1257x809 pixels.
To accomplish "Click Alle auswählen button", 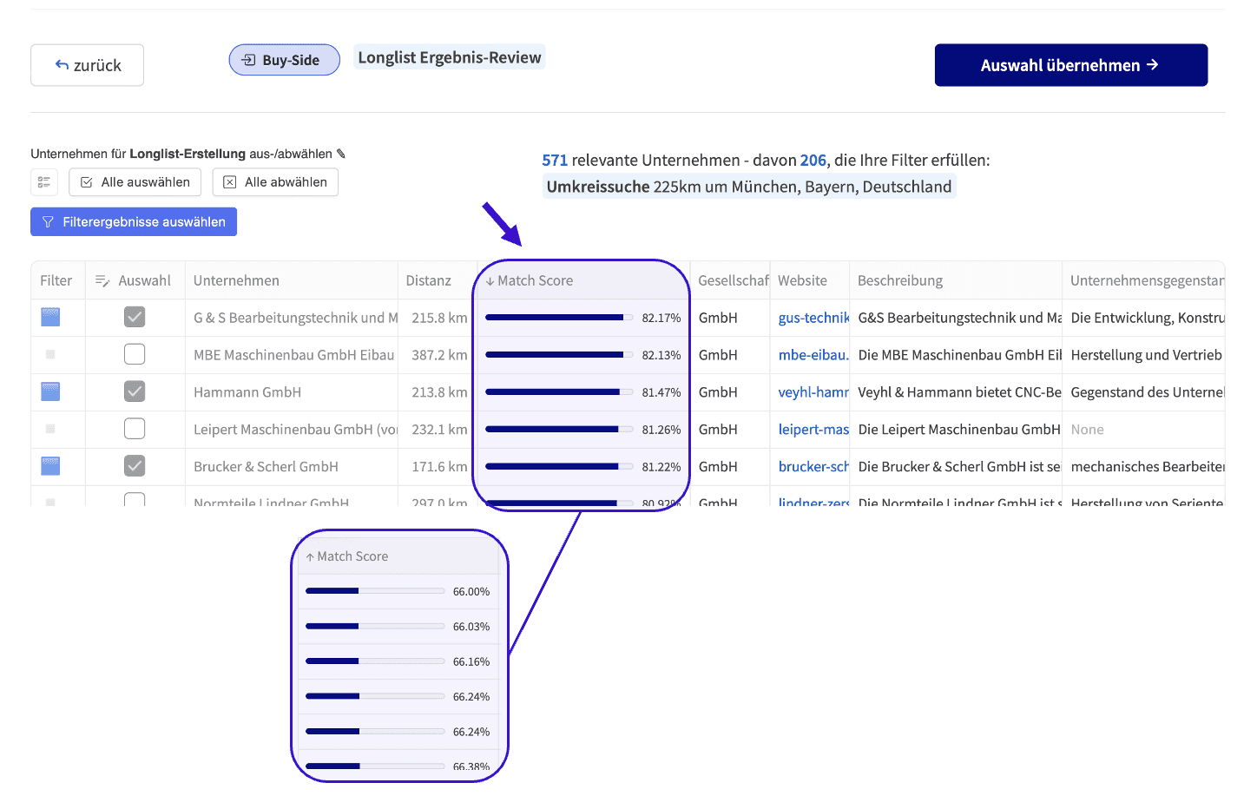I will click(135, 182).
